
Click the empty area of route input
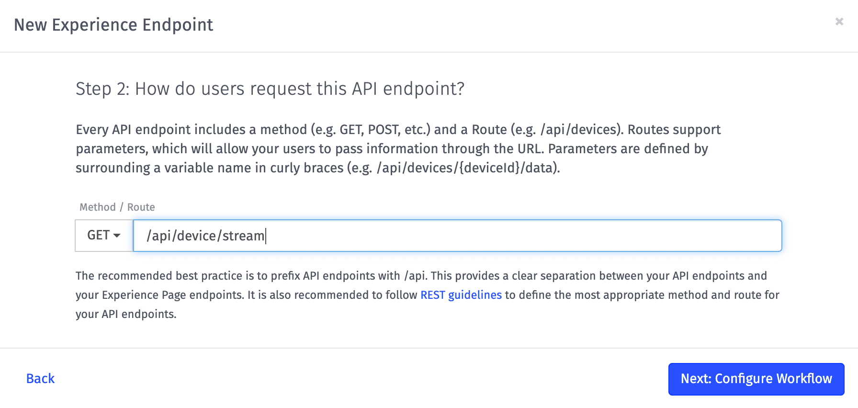click(522, 236)
